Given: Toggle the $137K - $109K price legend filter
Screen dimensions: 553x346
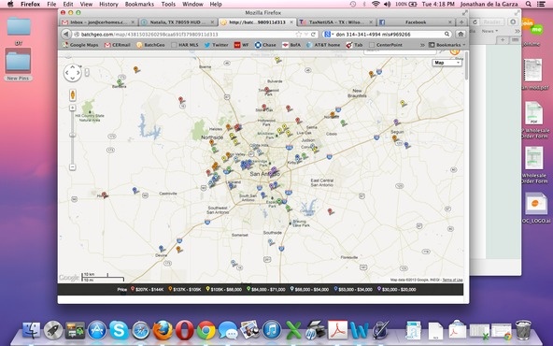Looking at the screenshot, I should 185,289.
